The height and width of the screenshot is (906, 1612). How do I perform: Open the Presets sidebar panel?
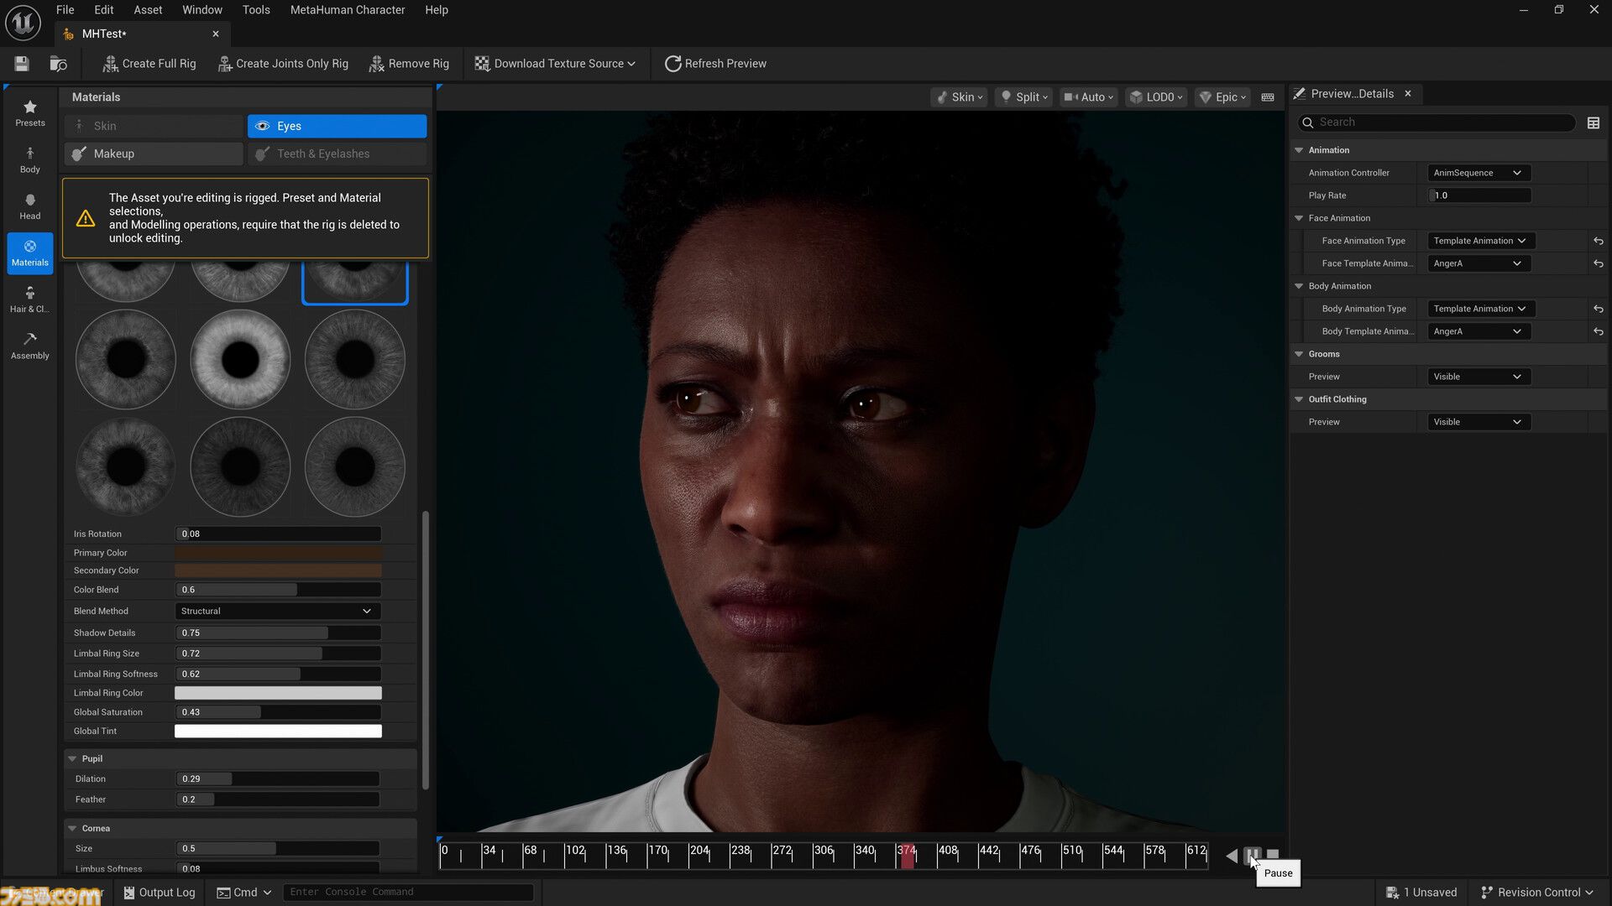click(x=30, y=113)
